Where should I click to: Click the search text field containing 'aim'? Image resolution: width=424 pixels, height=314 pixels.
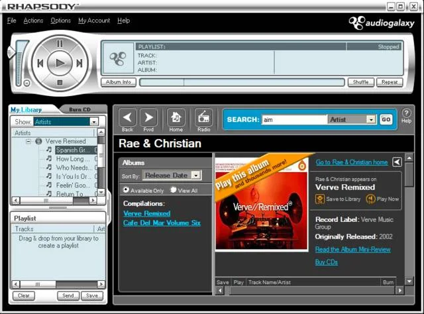(294, 119)
